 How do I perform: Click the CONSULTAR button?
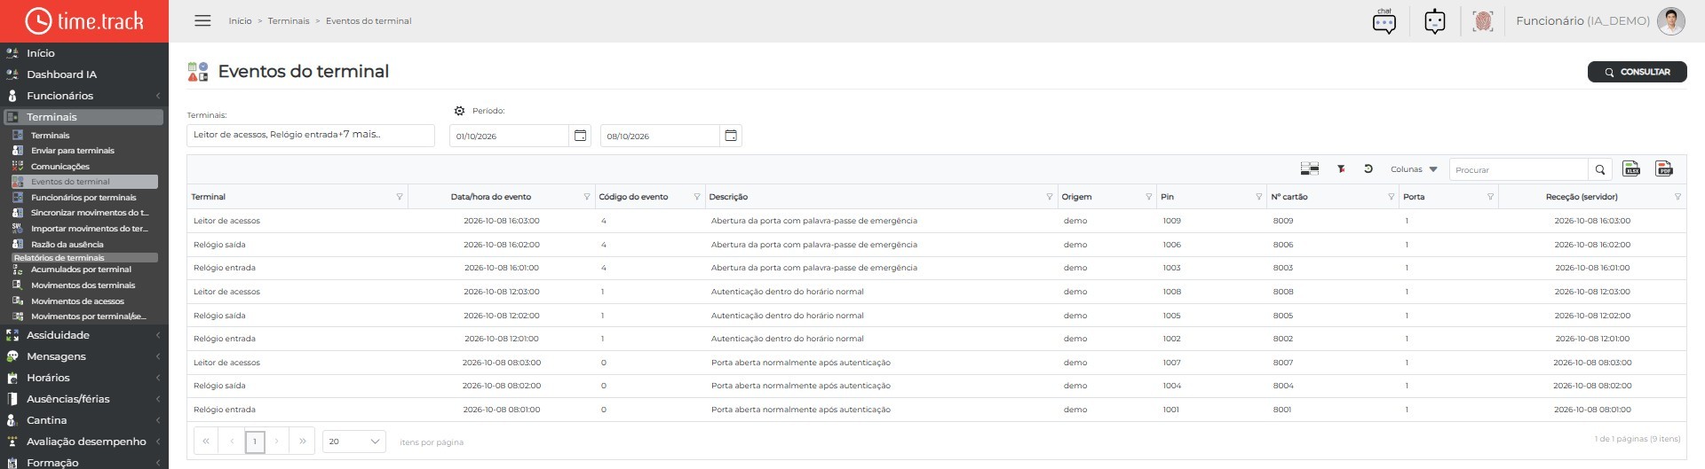pyautogui.click(x=1637, y=72)
